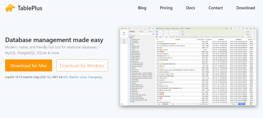The width and height of the screenshot is (263, 118).
Task: Click the chart icon in app toolbar
Action: 231,29
